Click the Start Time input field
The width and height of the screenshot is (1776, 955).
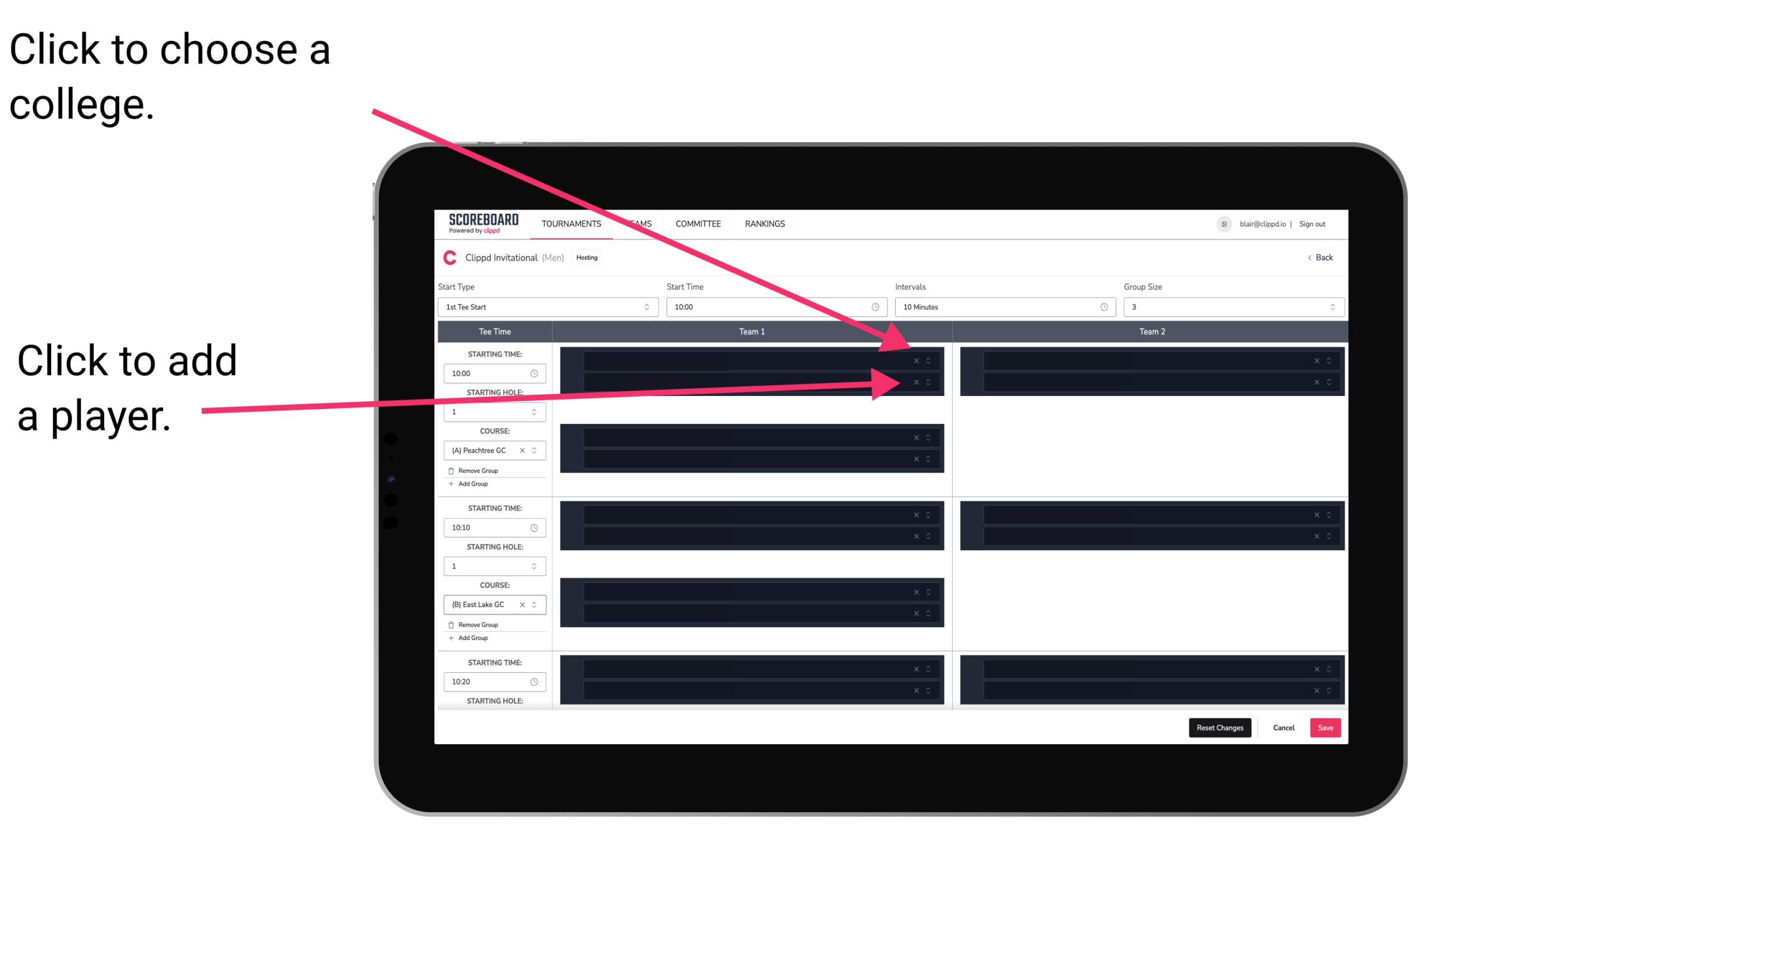click(x=775, y=307)
